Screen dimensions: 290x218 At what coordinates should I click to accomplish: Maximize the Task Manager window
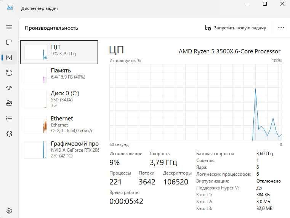click(x=265, y=4)
